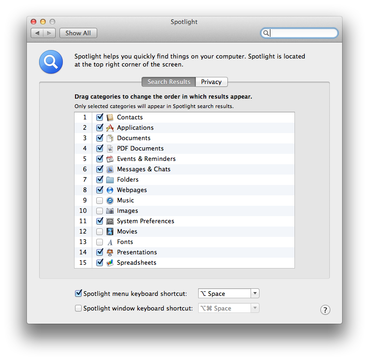Disable Spotlight menu keyboard shortcut checkbox
The width and height of the screenshot is (369, 361).
[x=78, y=293]
